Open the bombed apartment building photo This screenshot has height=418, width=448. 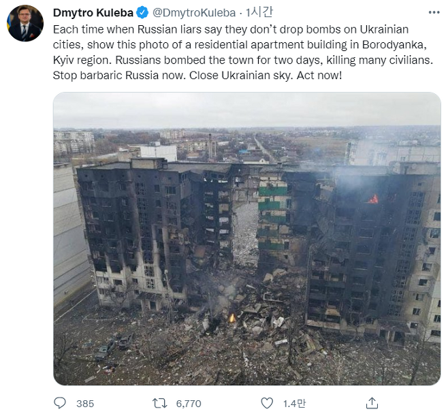click(x=247, y=238)
